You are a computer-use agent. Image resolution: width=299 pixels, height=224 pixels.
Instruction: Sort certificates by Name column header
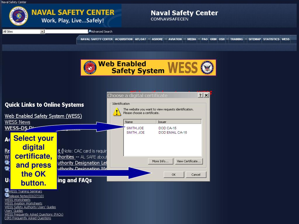pyautogui.click(x=140, y=122)
